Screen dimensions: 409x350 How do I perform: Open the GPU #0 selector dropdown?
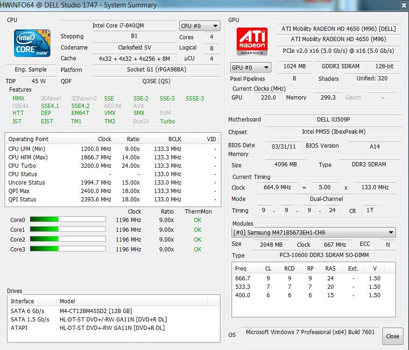250,67
